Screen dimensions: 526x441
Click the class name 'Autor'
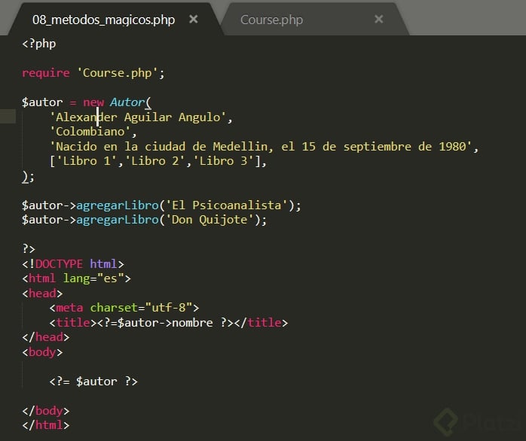pyautogui.click(x=127, y=102)
